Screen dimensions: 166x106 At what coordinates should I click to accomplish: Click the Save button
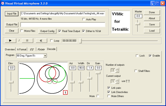pos(152,25)
